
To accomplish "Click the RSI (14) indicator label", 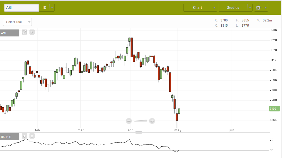I will (x=9, y=137).
